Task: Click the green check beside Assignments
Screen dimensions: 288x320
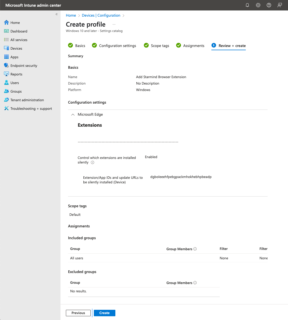Action: [x=179, y=45]
